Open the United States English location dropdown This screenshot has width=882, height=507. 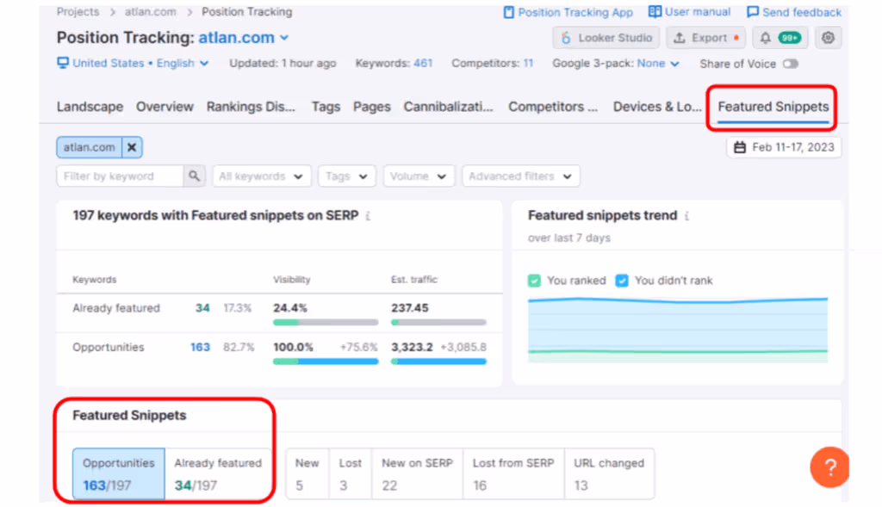(x=133, y=63)
